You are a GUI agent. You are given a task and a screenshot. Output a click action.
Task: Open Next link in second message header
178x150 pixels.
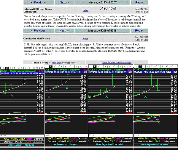point(64,31)
